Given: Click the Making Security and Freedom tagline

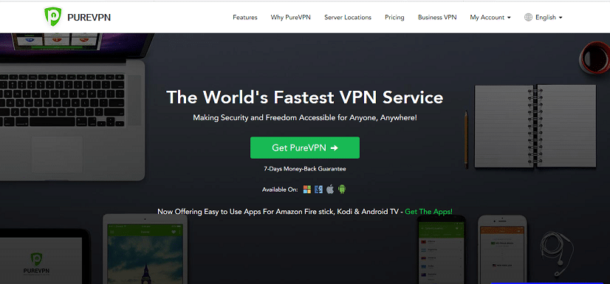Looking at the screenshot, I should tap(304, 117).
